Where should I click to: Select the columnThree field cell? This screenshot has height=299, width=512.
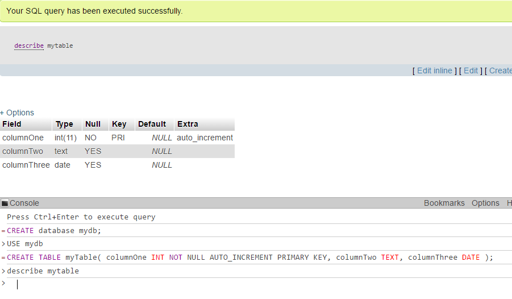(x=26, y=165)
